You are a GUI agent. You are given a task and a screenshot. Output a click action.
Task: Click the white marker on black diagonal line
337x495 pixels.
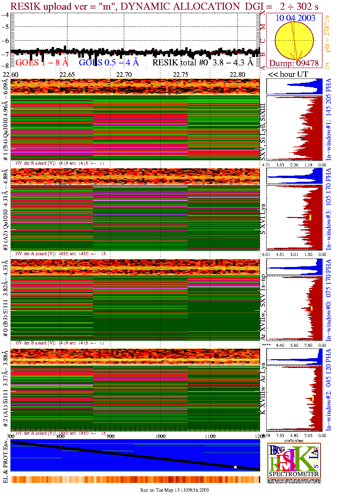(x=235, y=467)
